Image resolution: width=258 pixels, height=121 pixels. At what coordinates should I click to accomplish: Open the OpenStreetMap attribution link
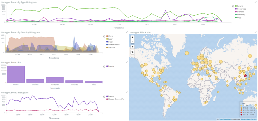click(225, 119)
